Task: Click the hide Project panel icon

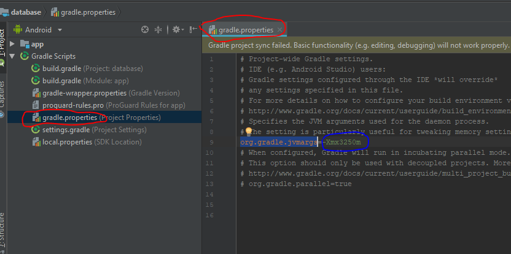Action: 193,29
